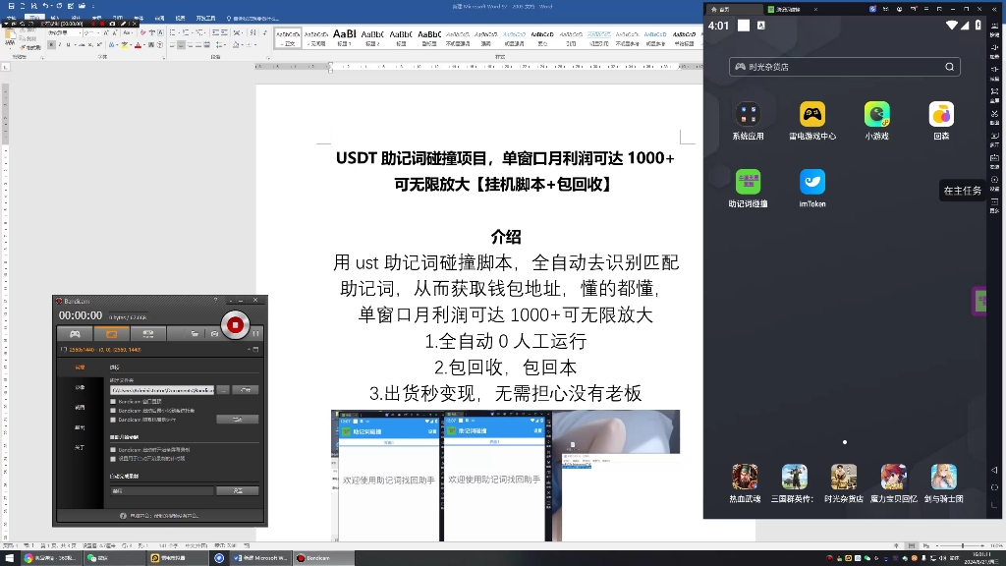Launch 剑与骑士团 from the emulator dock
Viewport: 1006px width, 566px height.
944,477
